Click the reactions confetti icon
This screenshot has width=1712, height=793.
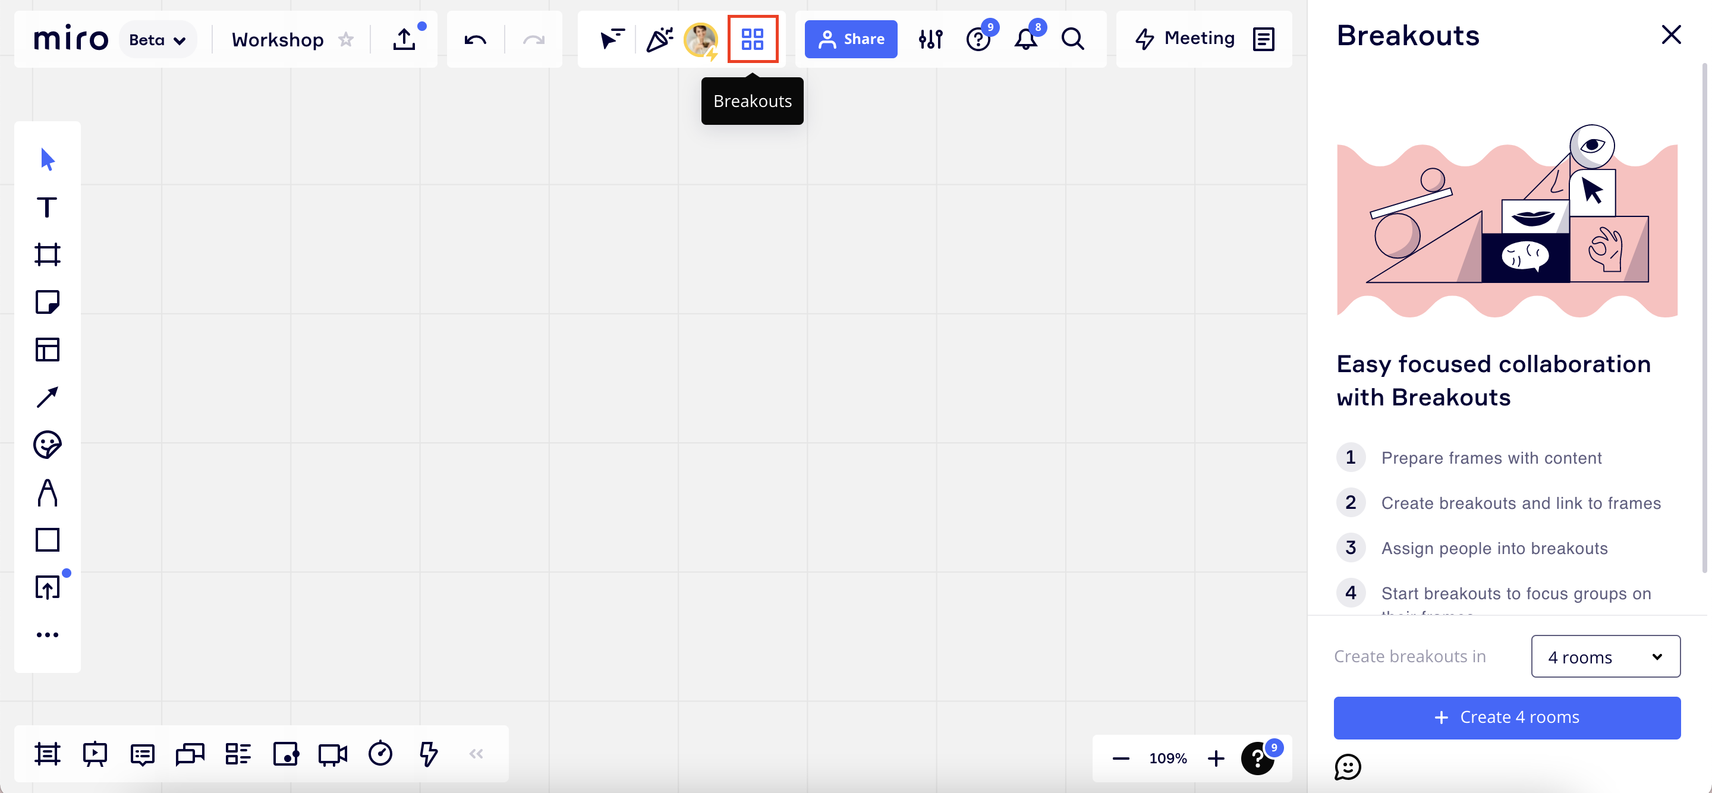pos(659,39)
